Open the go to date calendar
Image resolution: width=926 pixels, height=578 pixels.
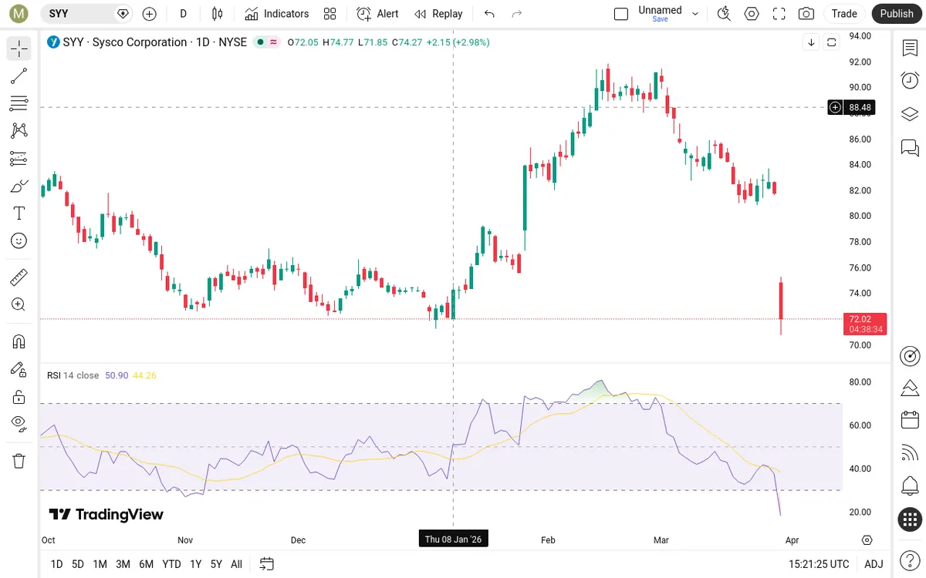[x=267, y=564]
